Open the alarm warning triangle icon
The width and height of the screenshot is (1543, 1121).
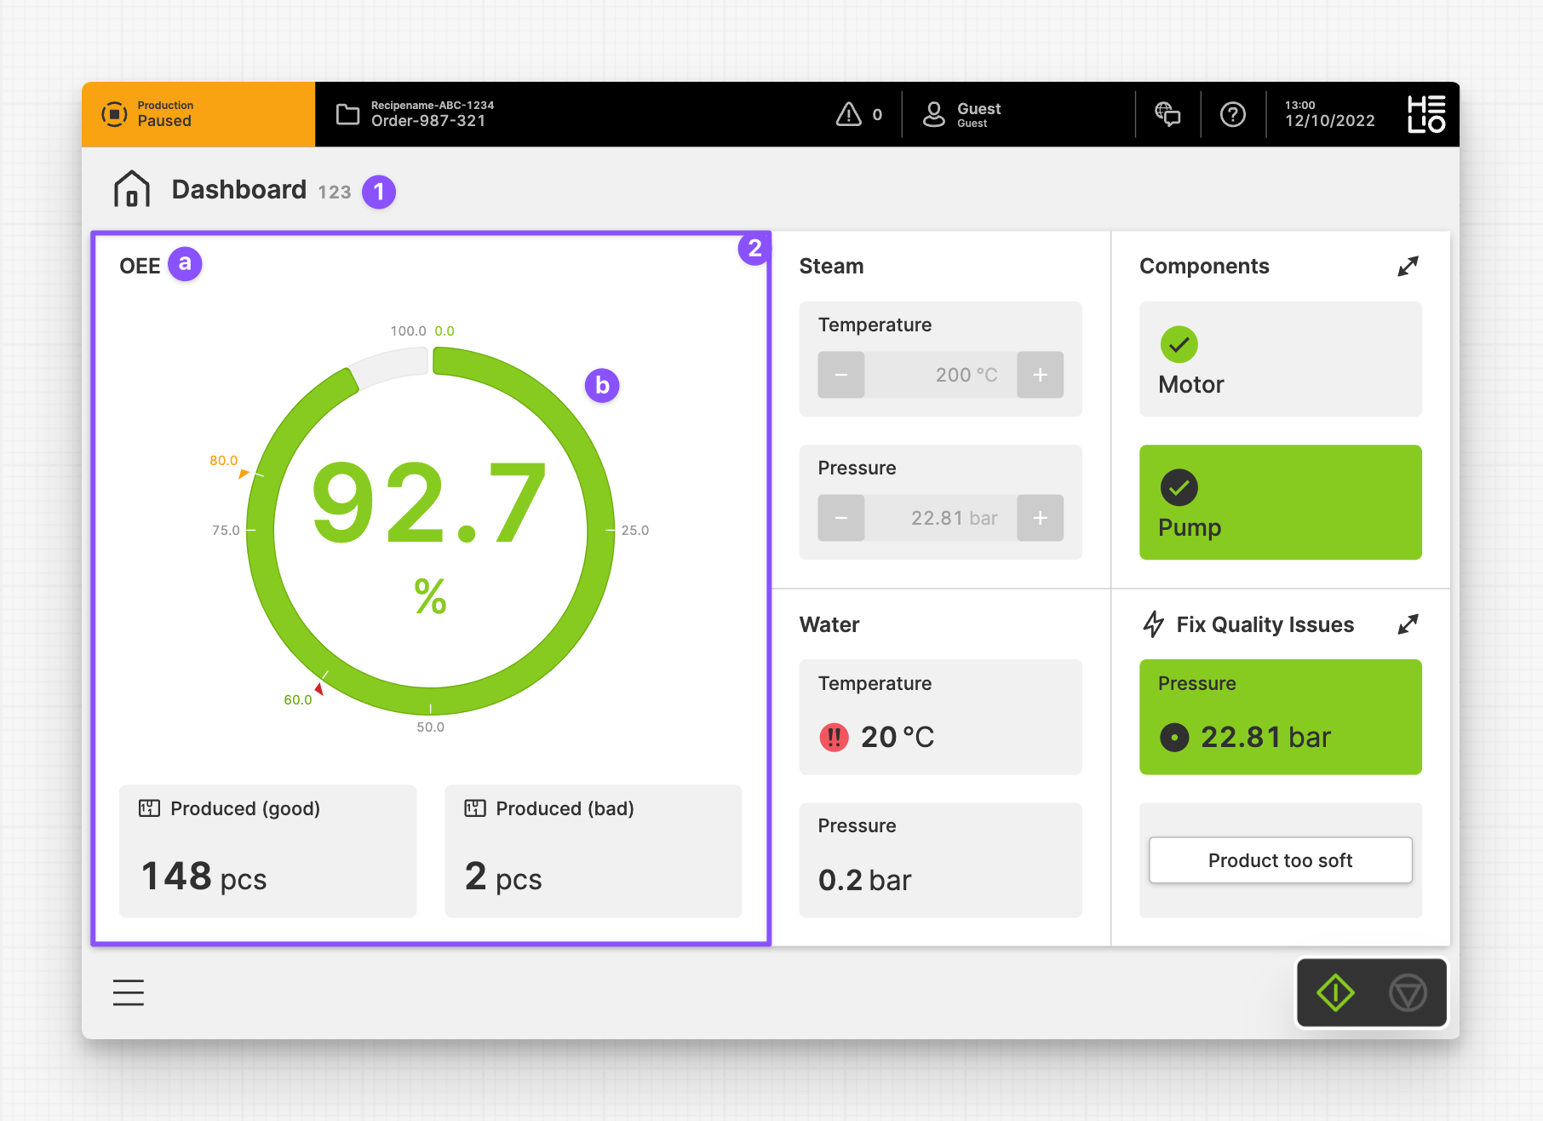click(849, 114)
